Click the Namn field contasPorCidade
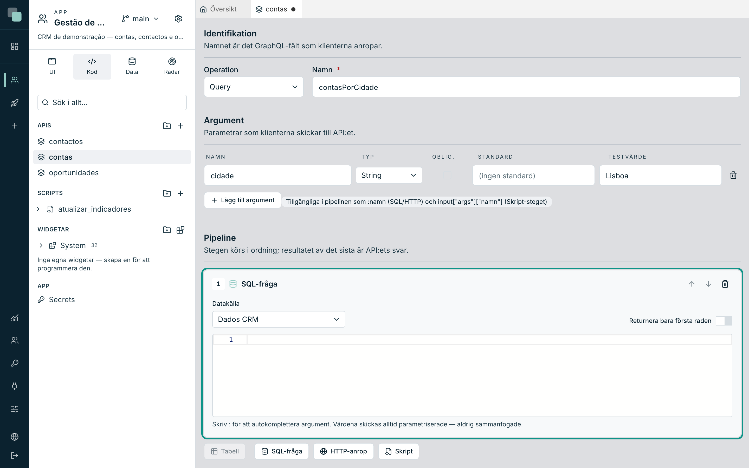The height and width of the screenshot is (468, 749). pos(526,87)
